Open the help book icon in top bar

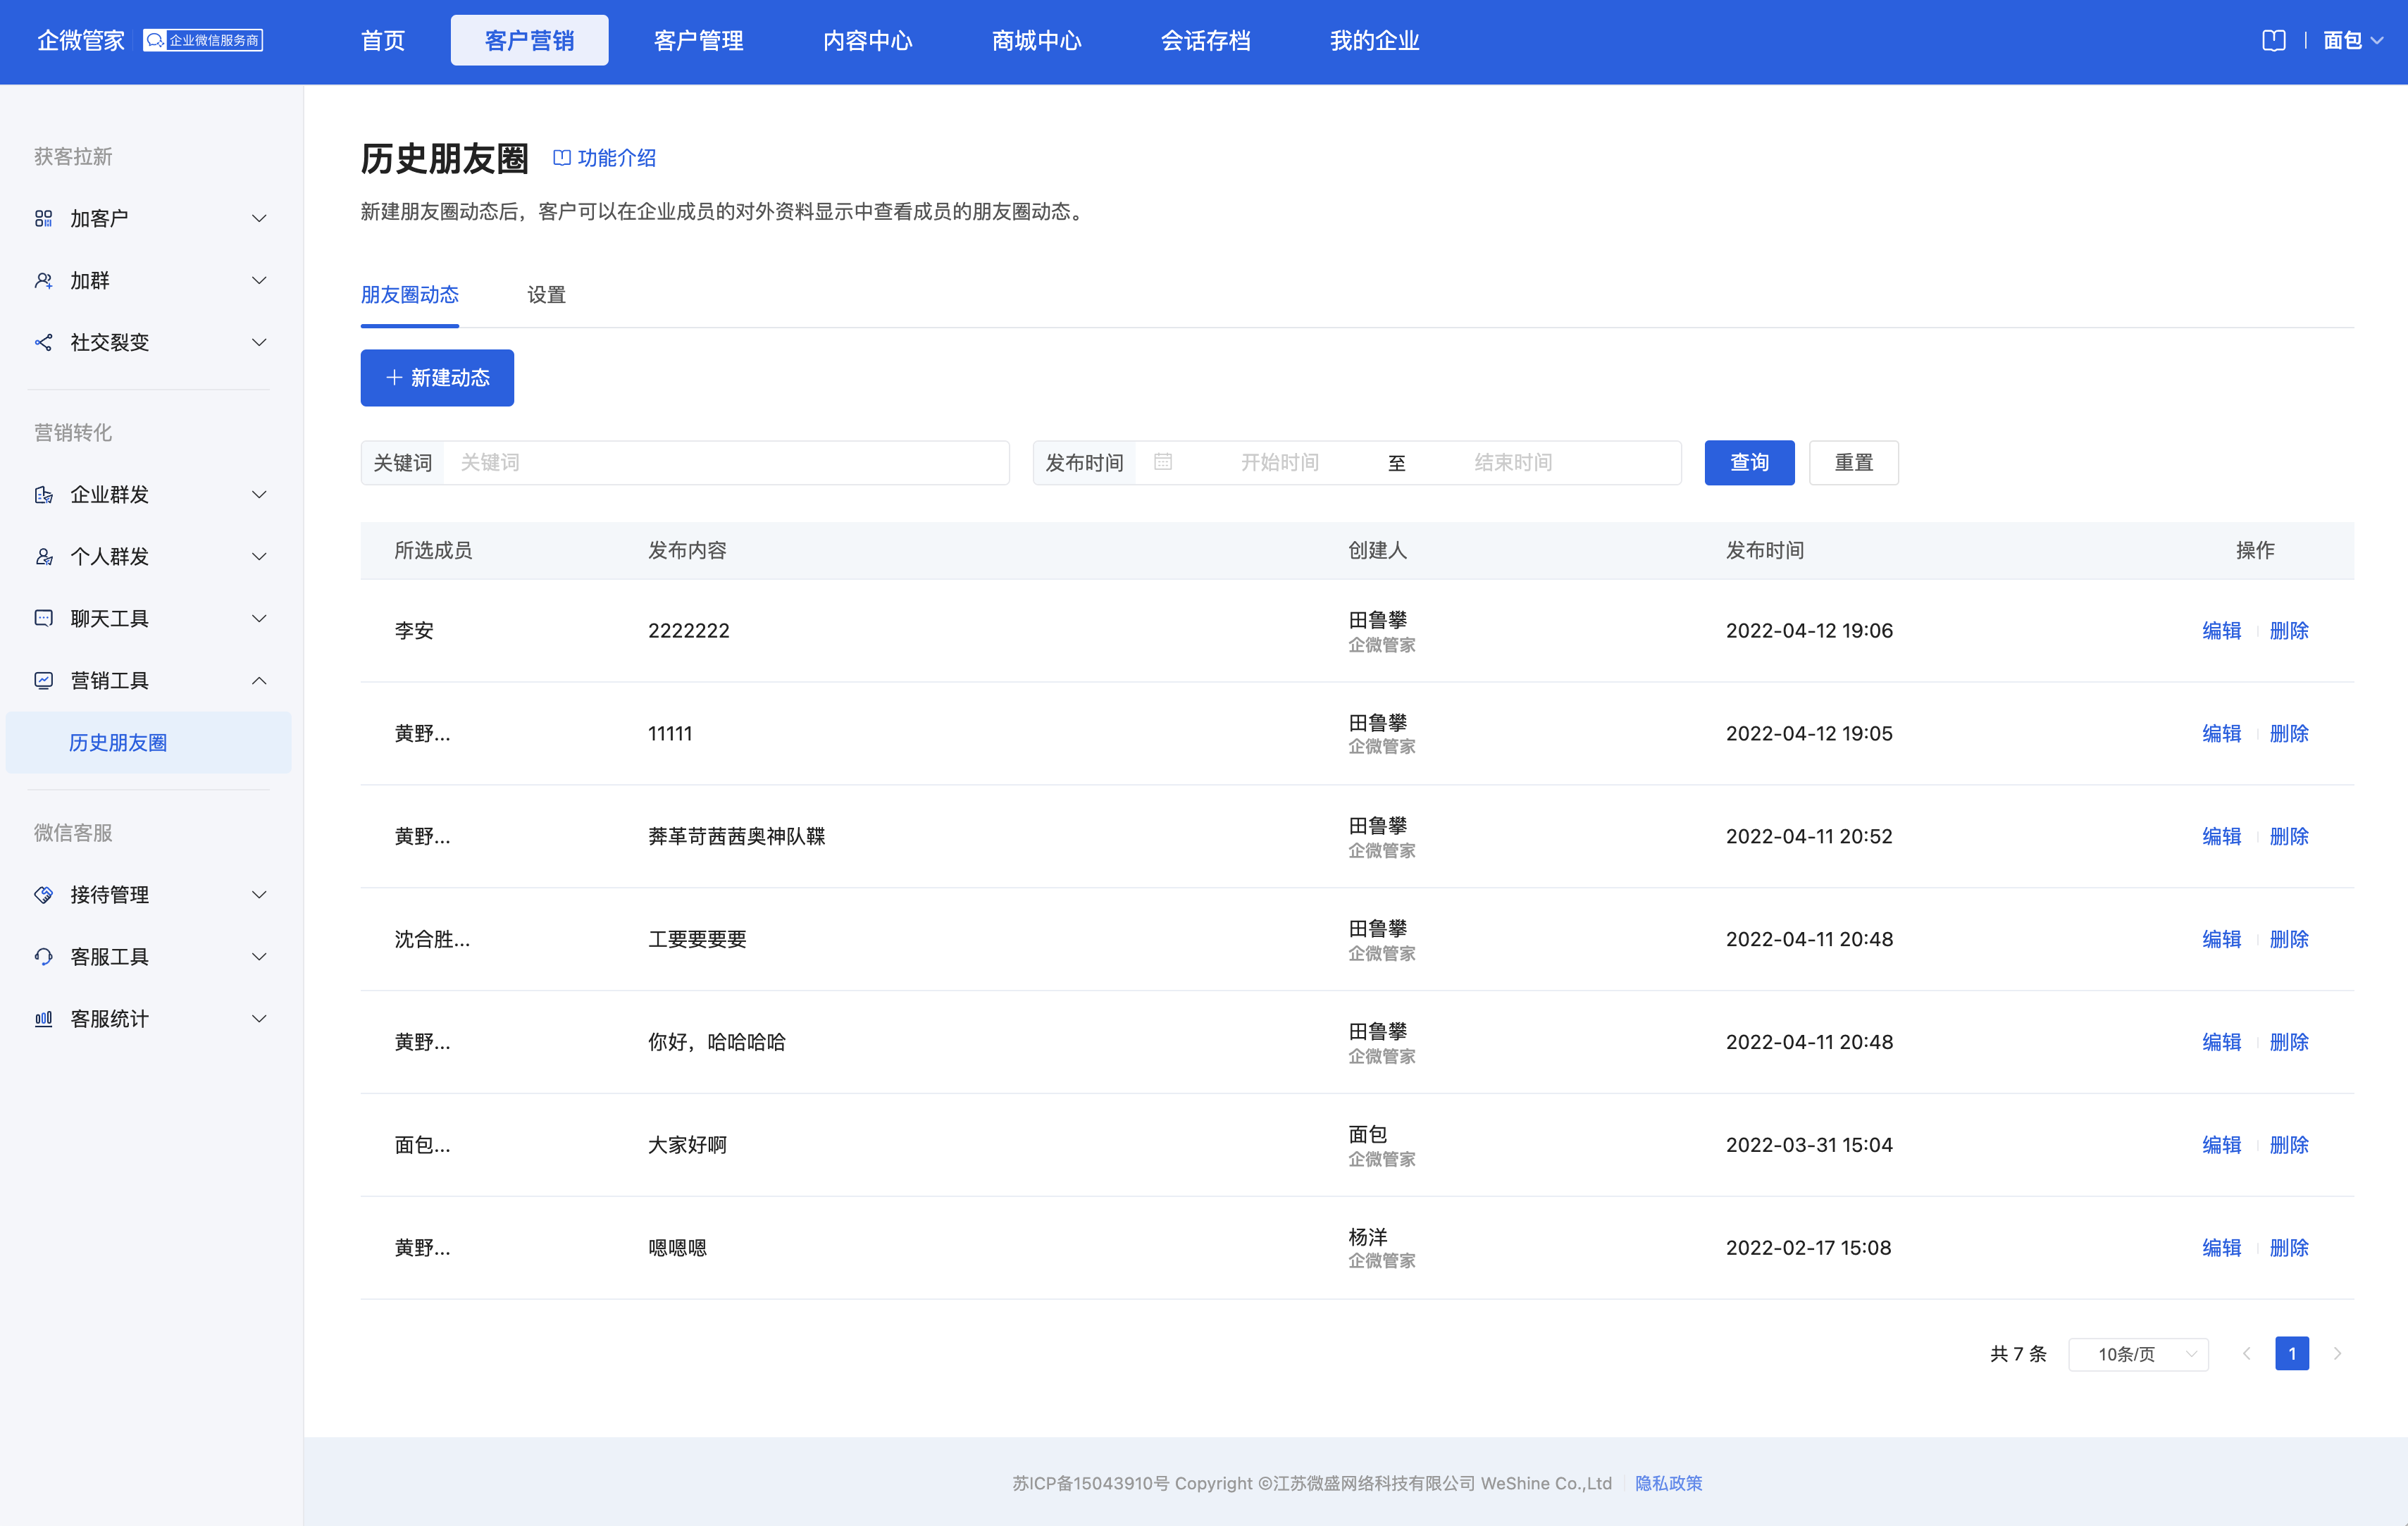(2273, 40)
